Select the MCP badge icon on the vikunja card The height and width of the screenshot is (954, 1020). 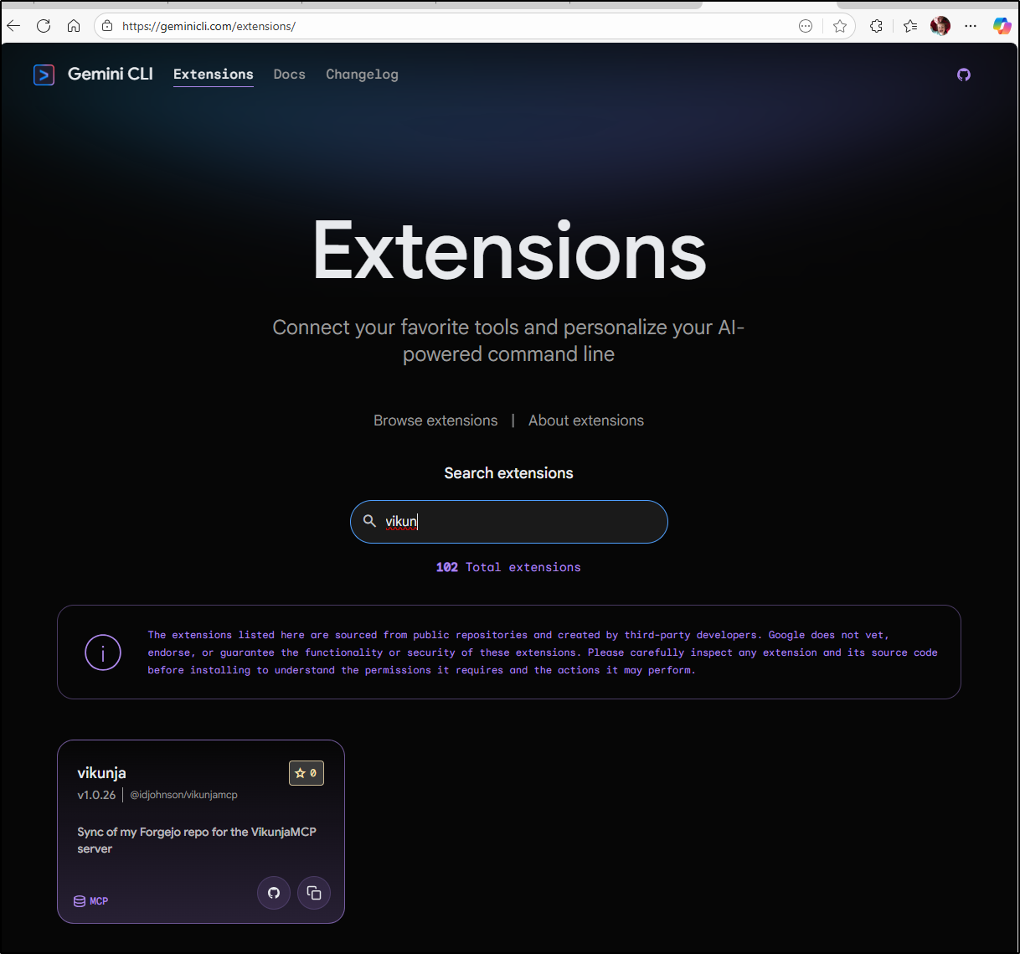(80, 900)
